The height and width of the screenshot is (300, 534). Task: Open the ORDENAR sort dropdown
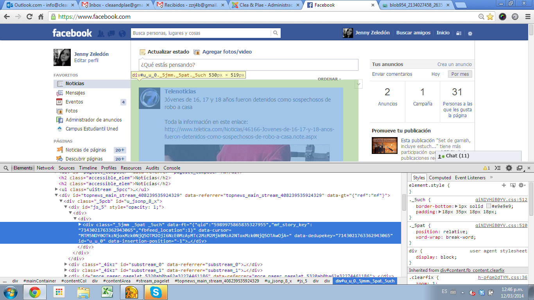329,79
